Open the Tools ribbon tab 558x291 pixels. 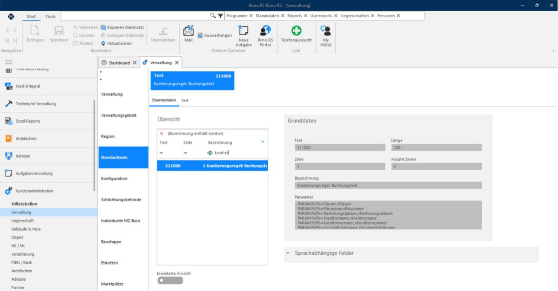[50, 16]
